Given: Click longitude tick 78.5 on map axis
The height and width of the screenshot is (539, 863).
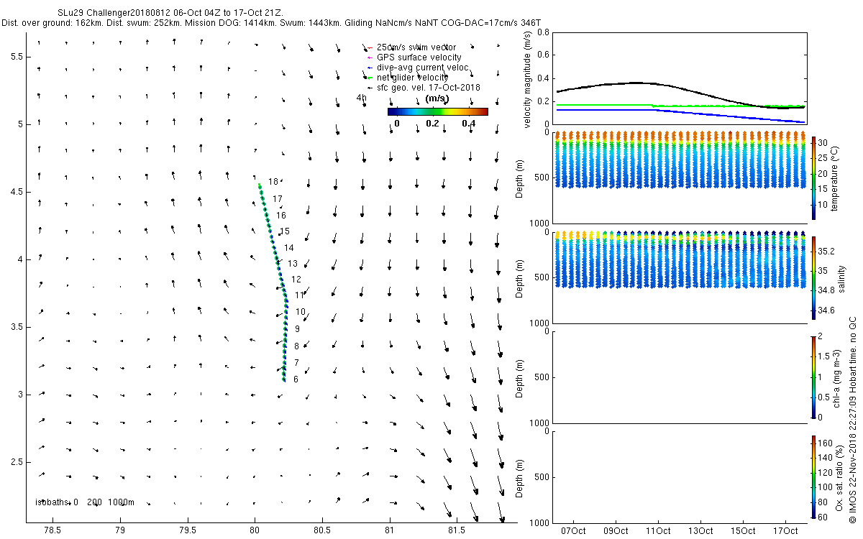Looking at the screenshot, I should tap(52, 531).
